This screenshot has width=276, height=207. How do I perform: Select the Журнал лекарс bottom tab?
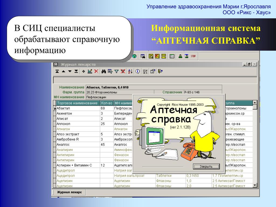coord(69,192)
